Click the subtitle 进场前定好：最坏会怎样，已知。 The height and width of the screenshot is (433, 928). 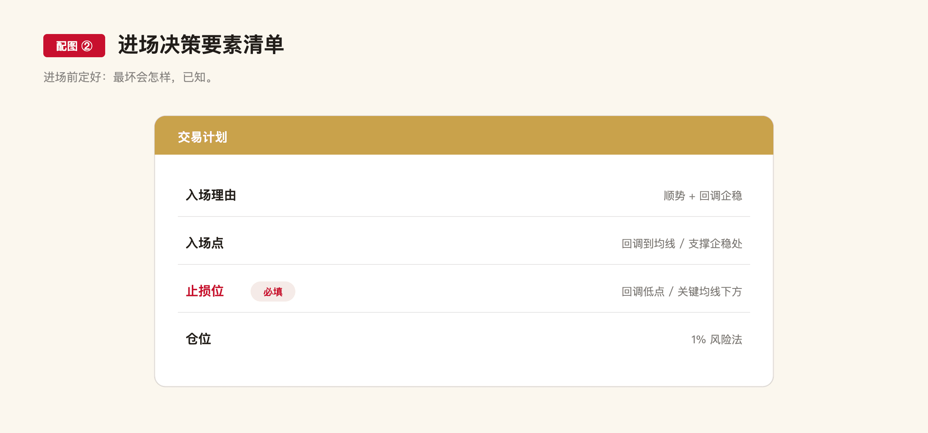coord(128,77)
